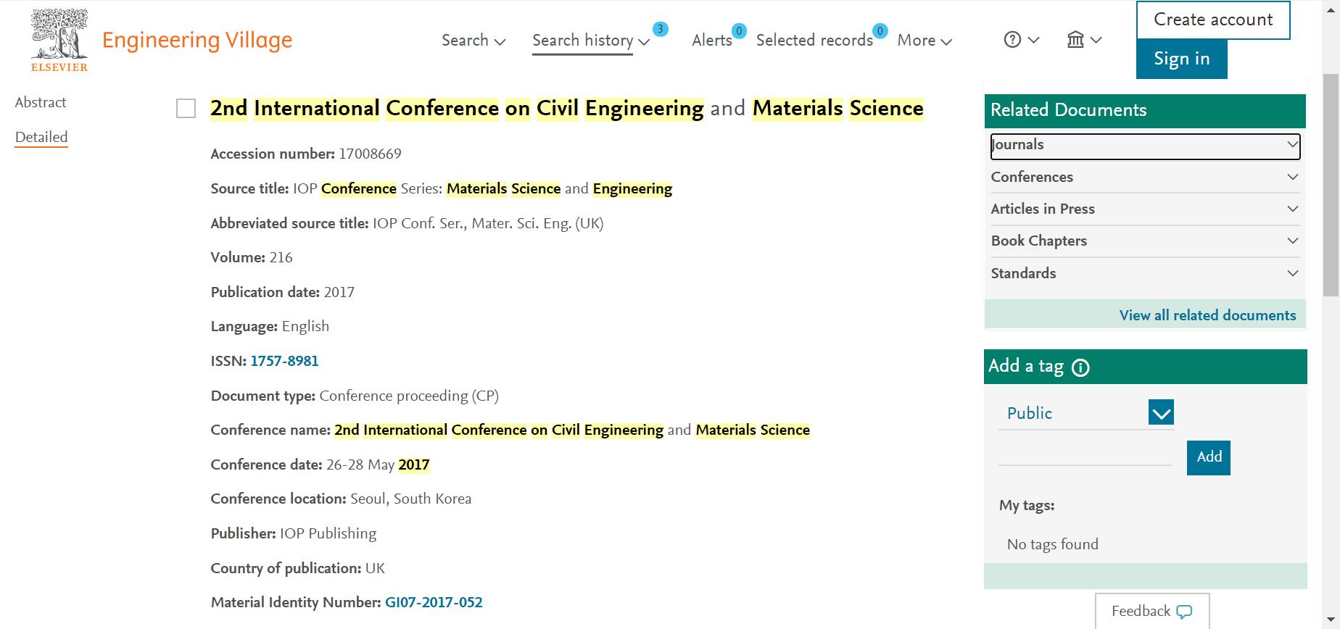Open the More menu
This screenshot has width=1340, height=629.
tap(925, 41)
